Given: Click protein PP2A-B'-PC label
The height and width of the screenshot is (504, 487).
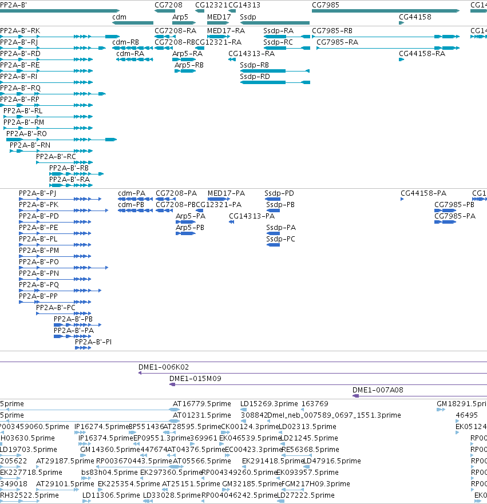Looking at the screenshot, I should tap(56, 308).
